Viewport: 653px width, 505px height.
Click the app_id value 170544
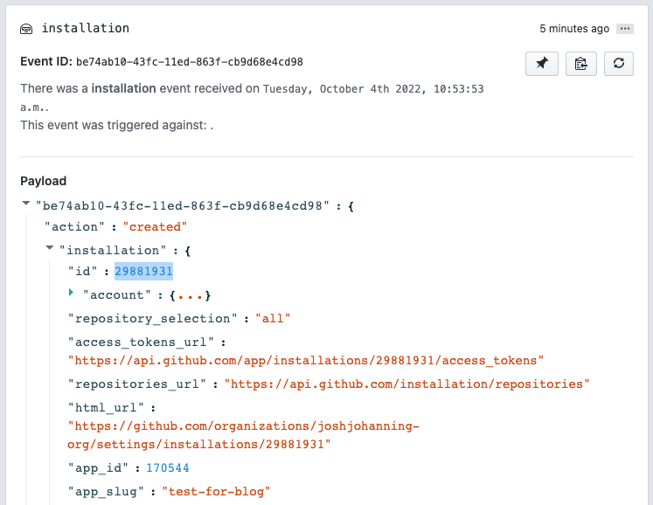pyautogui.click(x=168, y=468)
